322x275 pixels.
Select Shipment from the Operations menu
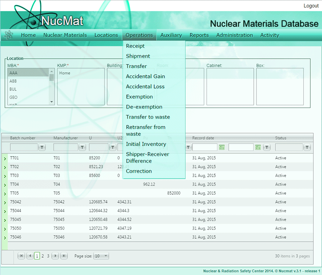pyautogui.click(x=138, y=56)
